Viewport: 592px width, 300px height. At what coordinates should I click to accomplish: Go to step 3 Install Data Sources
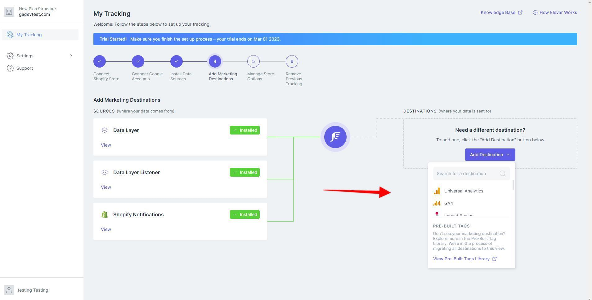(177, 61)
